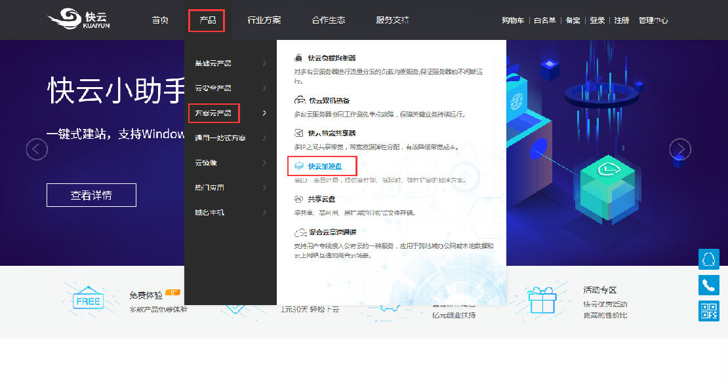Open the 行业方案 navigation menu
This screenshot has height=383, width=728.
[264, 20]
